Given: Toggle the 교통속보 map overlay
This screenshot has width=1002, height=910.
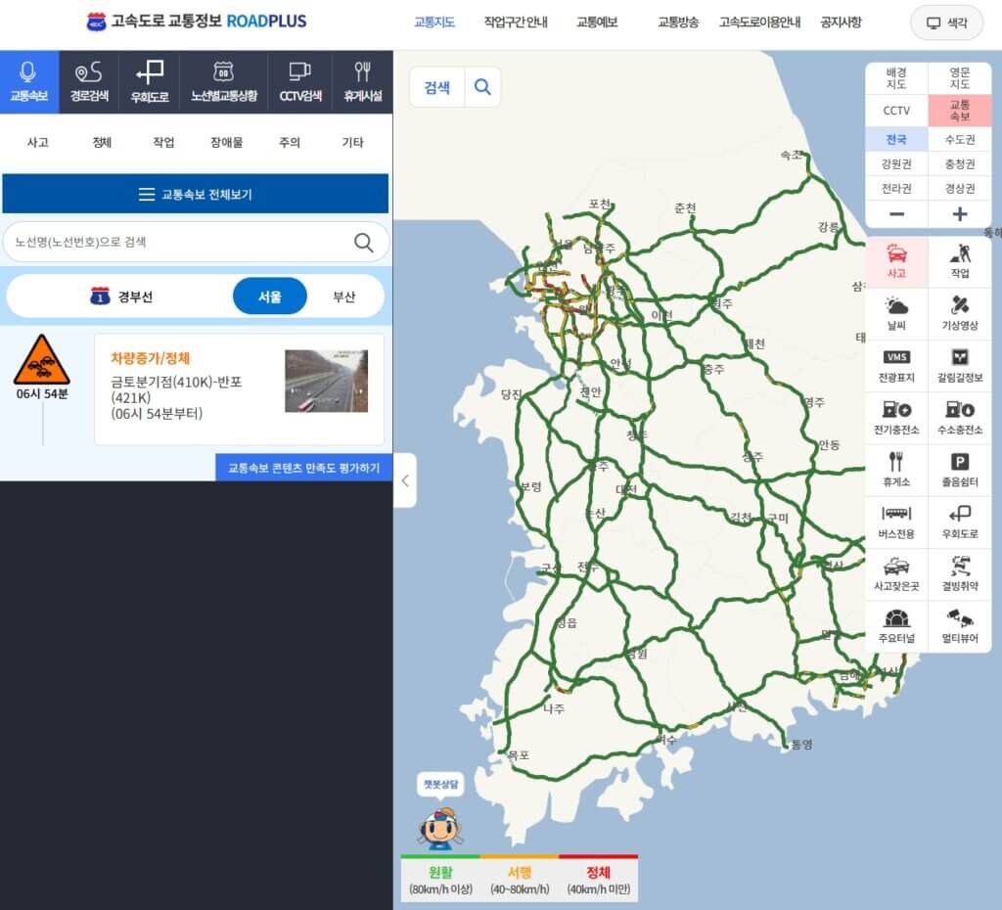Looking at the screenshot, I should click(959, 111).
